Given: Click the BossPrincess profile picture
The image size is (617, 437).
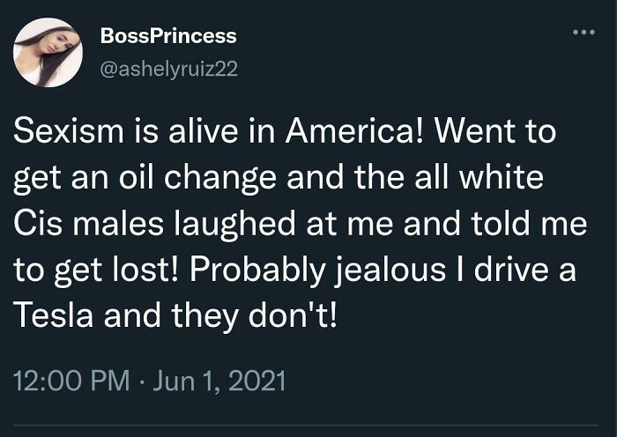Looking at the screenshot, I should (48, 52).
